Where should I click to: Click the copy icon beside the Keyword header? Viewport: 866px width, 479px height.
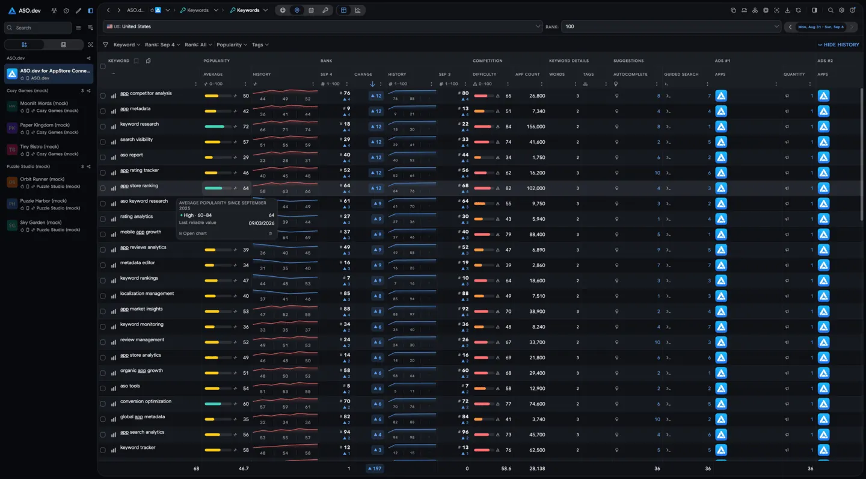click(x=148, y=61)
